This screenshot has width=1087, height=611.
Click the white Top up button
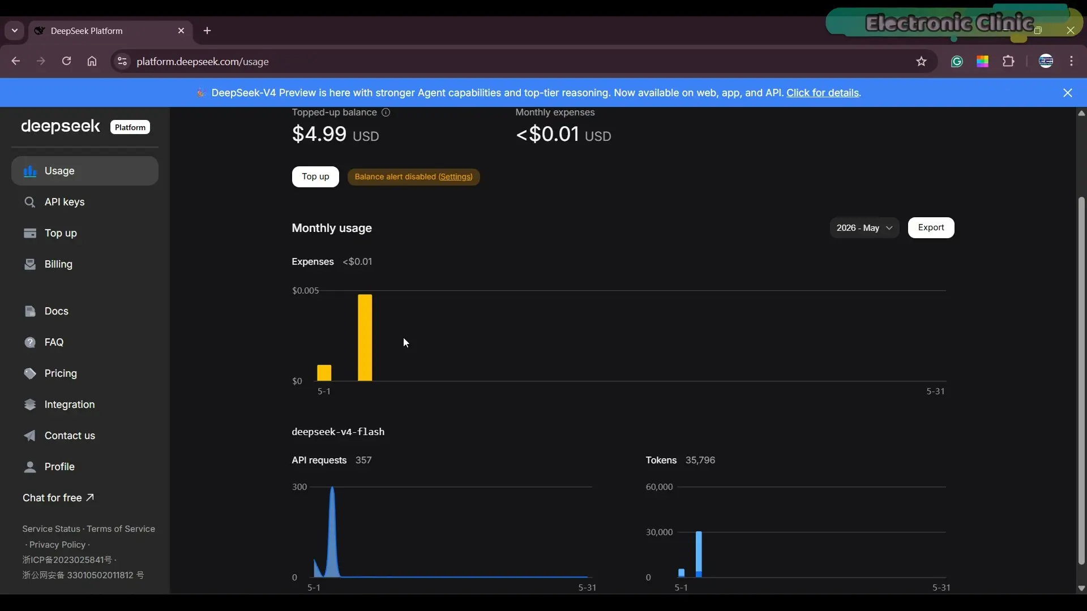[315, 177]
